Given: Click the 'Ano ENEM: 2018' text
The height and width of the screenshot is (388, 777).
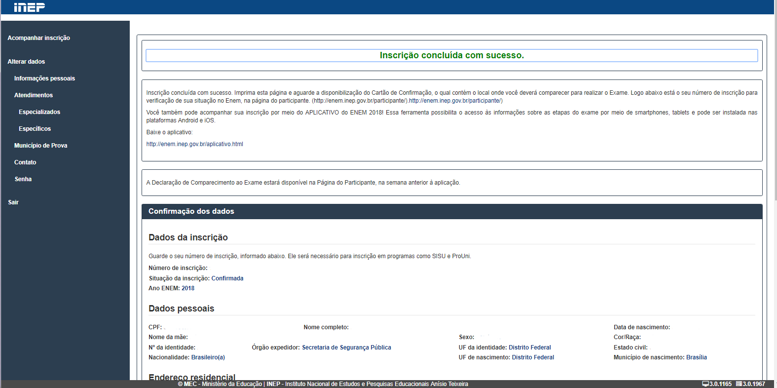Looking at the screenshot, I should pos(172,288).
